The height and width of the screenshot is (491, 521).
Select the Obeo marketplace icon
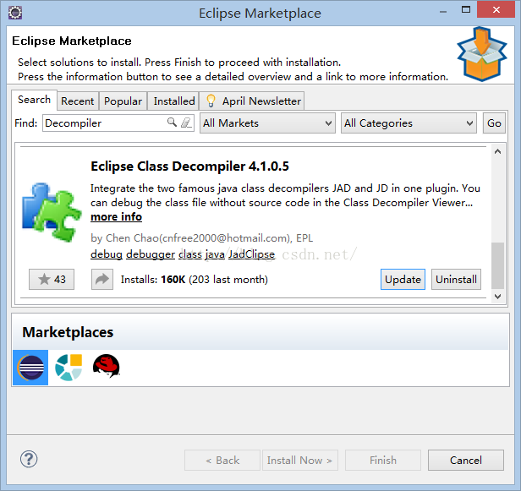tap(69, 368)
